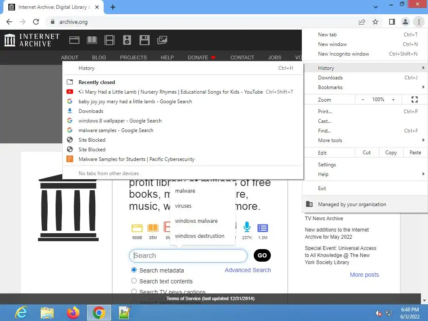This screenshot has height=321, width=428.
Task: Open the Chrome three-dot menu button
Action: (419, 22)
